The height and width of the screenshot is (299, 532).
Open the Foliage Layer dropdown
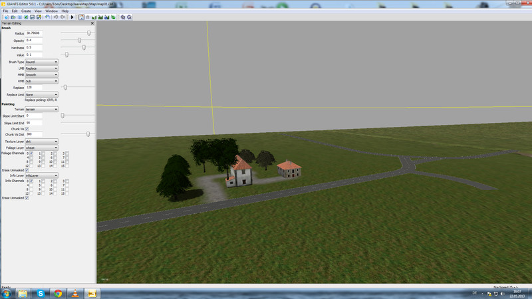pos(41,148)
